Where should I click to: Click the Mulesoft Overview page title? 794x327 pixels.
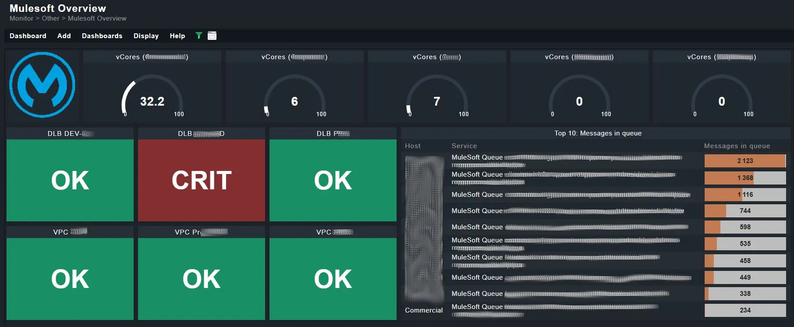click(58, 8)
